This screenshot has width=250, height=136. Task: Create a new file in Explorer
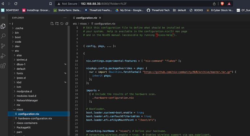[x=52, y=24]
